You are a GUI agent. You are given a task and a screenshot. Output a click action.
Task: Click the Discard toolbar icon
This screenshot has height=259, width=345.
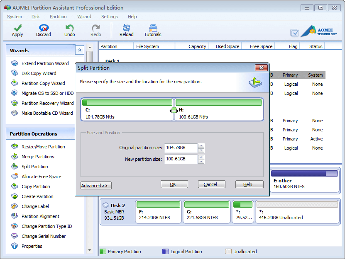coord(44,30)
